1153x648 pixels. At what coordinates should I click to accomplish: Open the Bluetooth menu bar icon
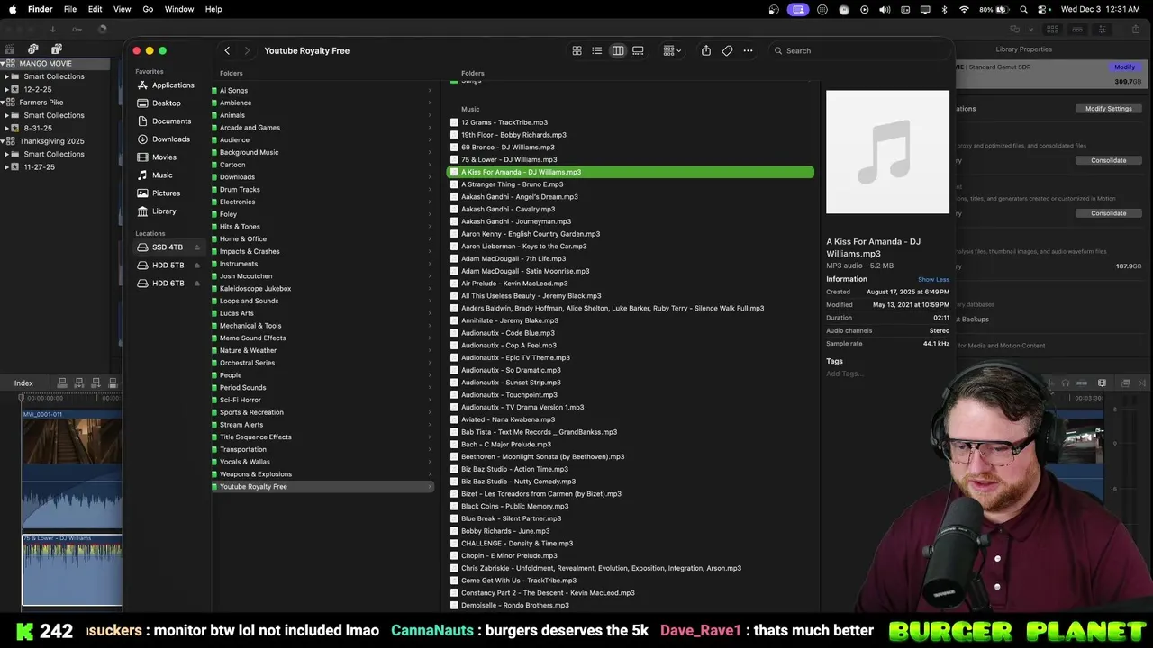(x=944, y=9)
